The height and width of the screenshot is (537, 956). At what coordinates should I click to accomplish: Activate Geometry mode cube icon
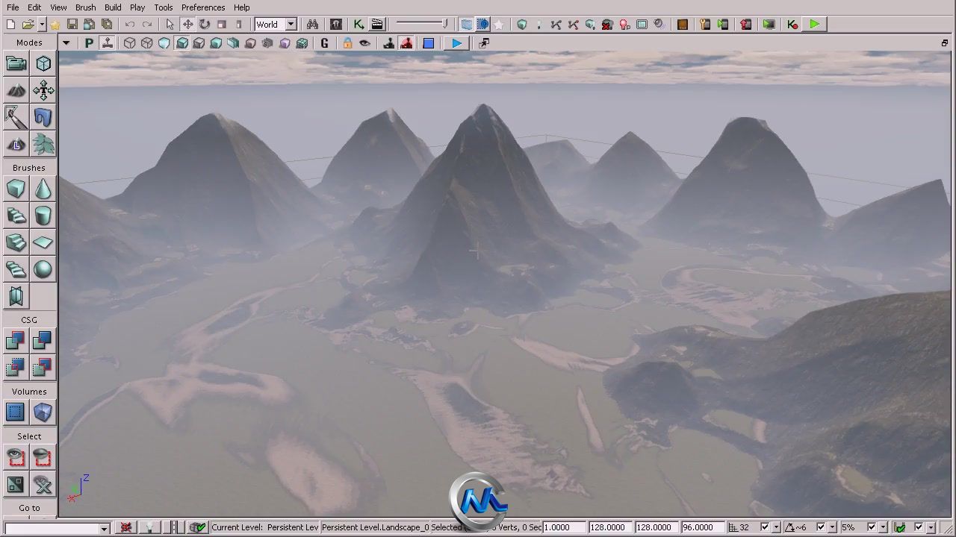43,64
